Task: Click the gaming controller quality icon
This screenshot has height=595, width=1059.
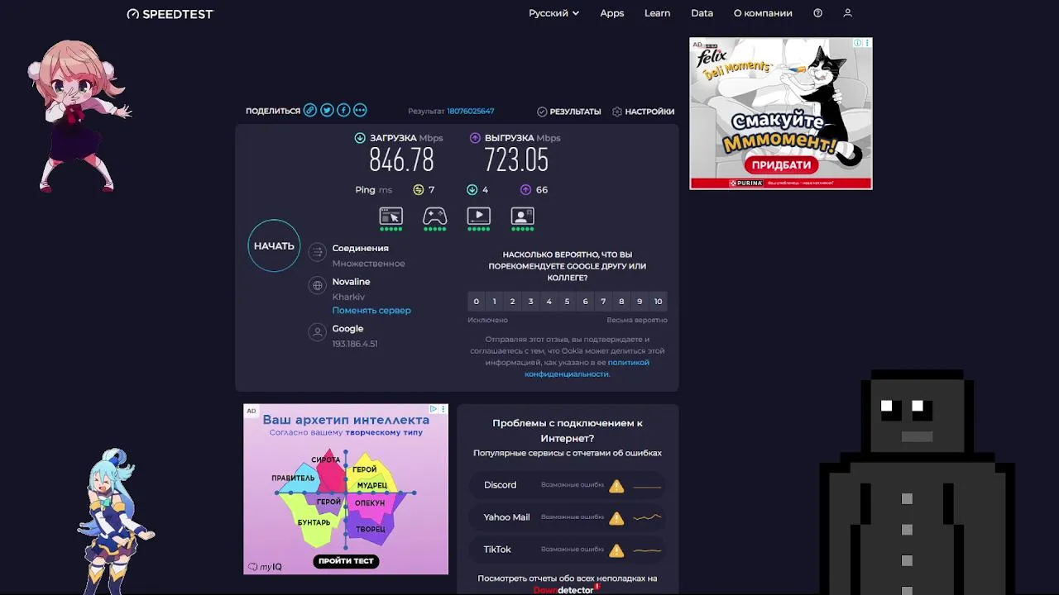Action: click(434, 217)
